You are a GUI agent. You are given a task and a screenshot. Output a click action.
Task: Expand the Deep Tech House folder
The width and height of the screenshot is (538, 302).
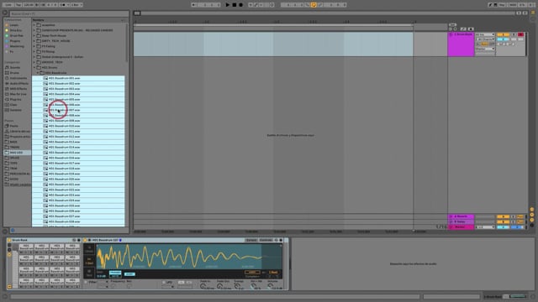pyautogui.click(x=34, y=35)
